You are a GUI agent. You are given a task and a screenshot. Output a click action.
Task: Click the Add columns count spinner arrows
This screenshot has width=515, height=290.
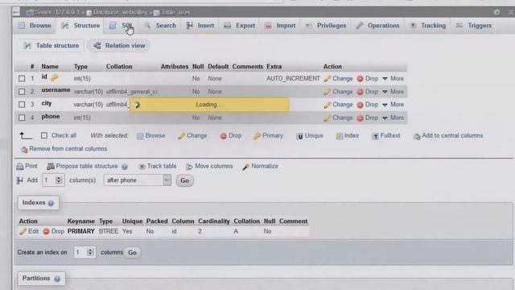[59, 180]
